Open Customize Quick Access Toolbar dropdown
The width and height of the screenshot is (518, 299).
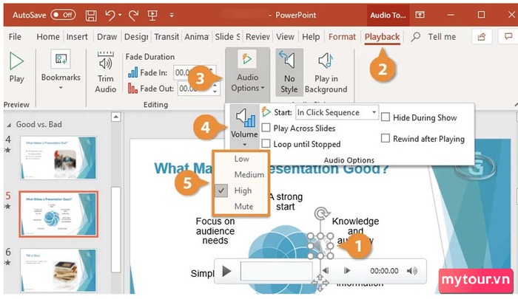tap(172, 16)
